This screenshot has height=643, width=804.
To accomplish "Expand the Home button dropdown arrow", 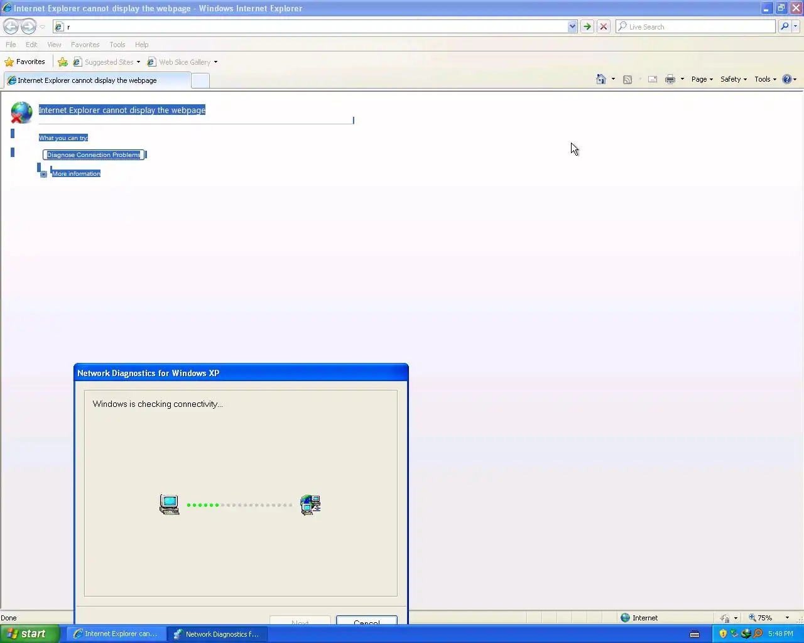I will (x=613, y=79).
